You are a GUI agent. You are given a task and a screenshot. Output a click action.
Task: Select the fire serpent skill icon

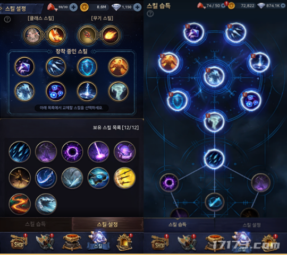point(20,204)
